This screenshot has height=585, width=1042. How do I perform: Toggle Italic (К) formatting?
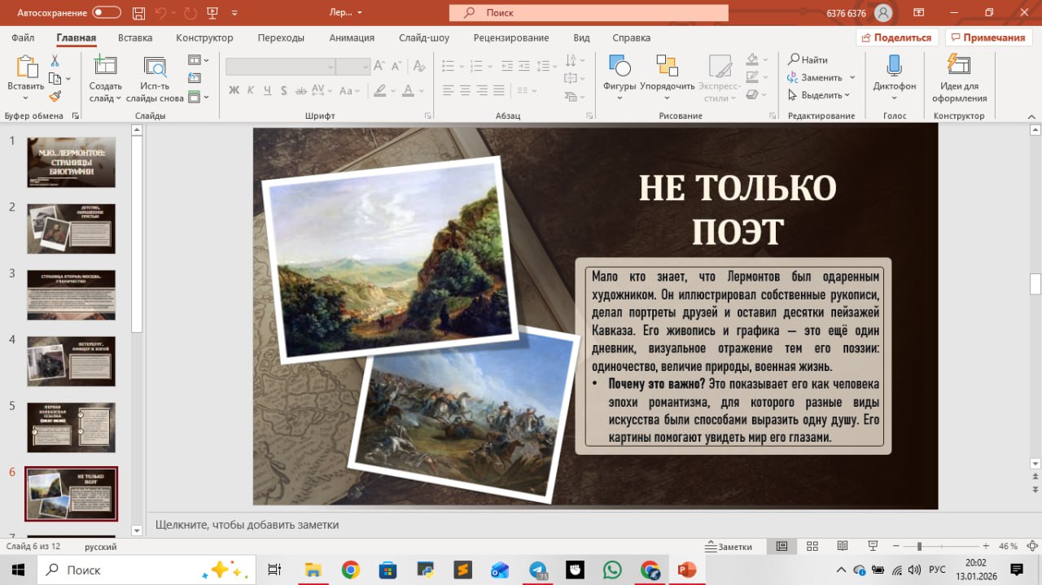(x=252, y=90)
